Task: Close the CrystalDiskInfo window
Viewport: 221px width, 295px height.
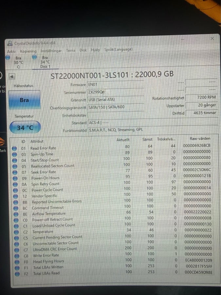Action: pos(212,39)
